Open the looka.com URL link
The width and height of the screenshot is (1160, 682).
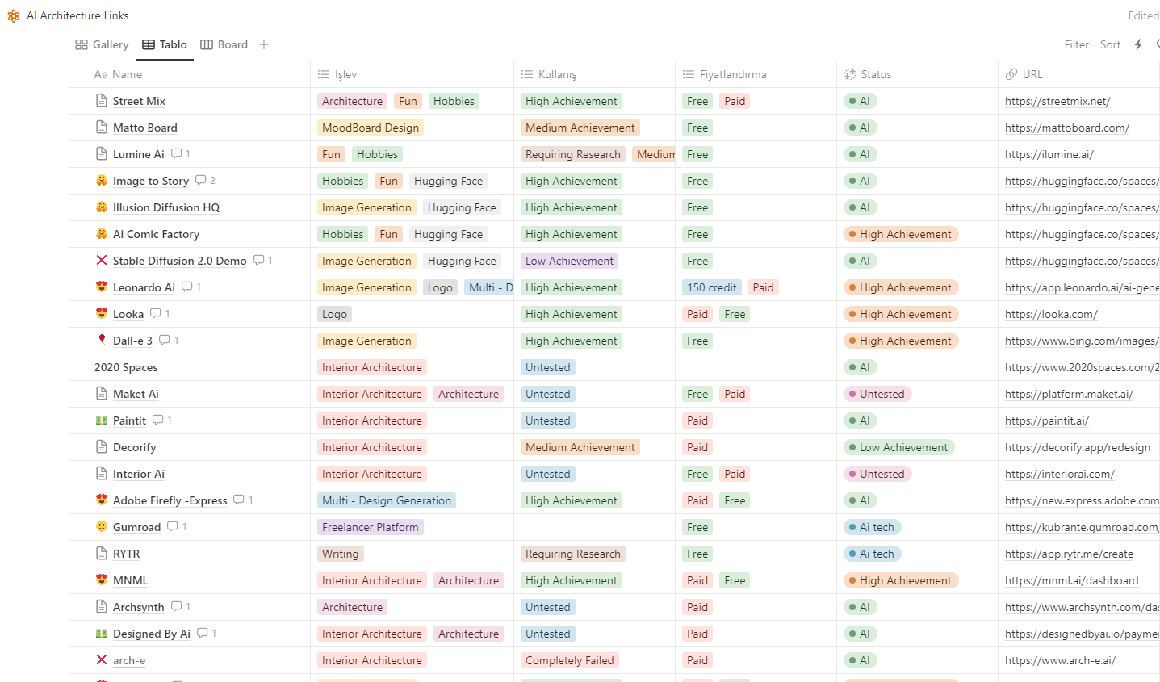1051,314
